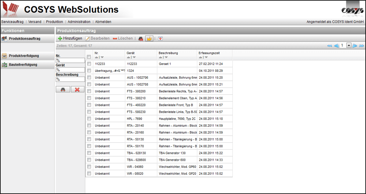Click the '24.08.2011 14:33' timestamp cell
The width and height of the screenshot is (366, 194).
214,160
